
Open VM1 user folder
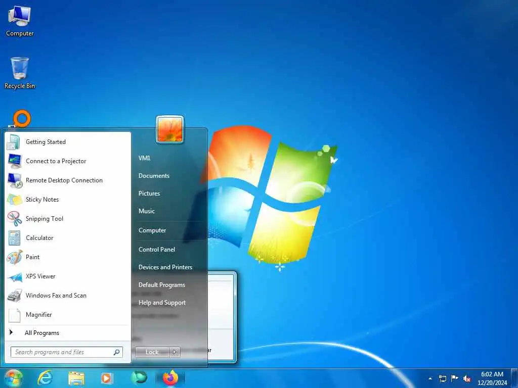(x=144, y=158)
